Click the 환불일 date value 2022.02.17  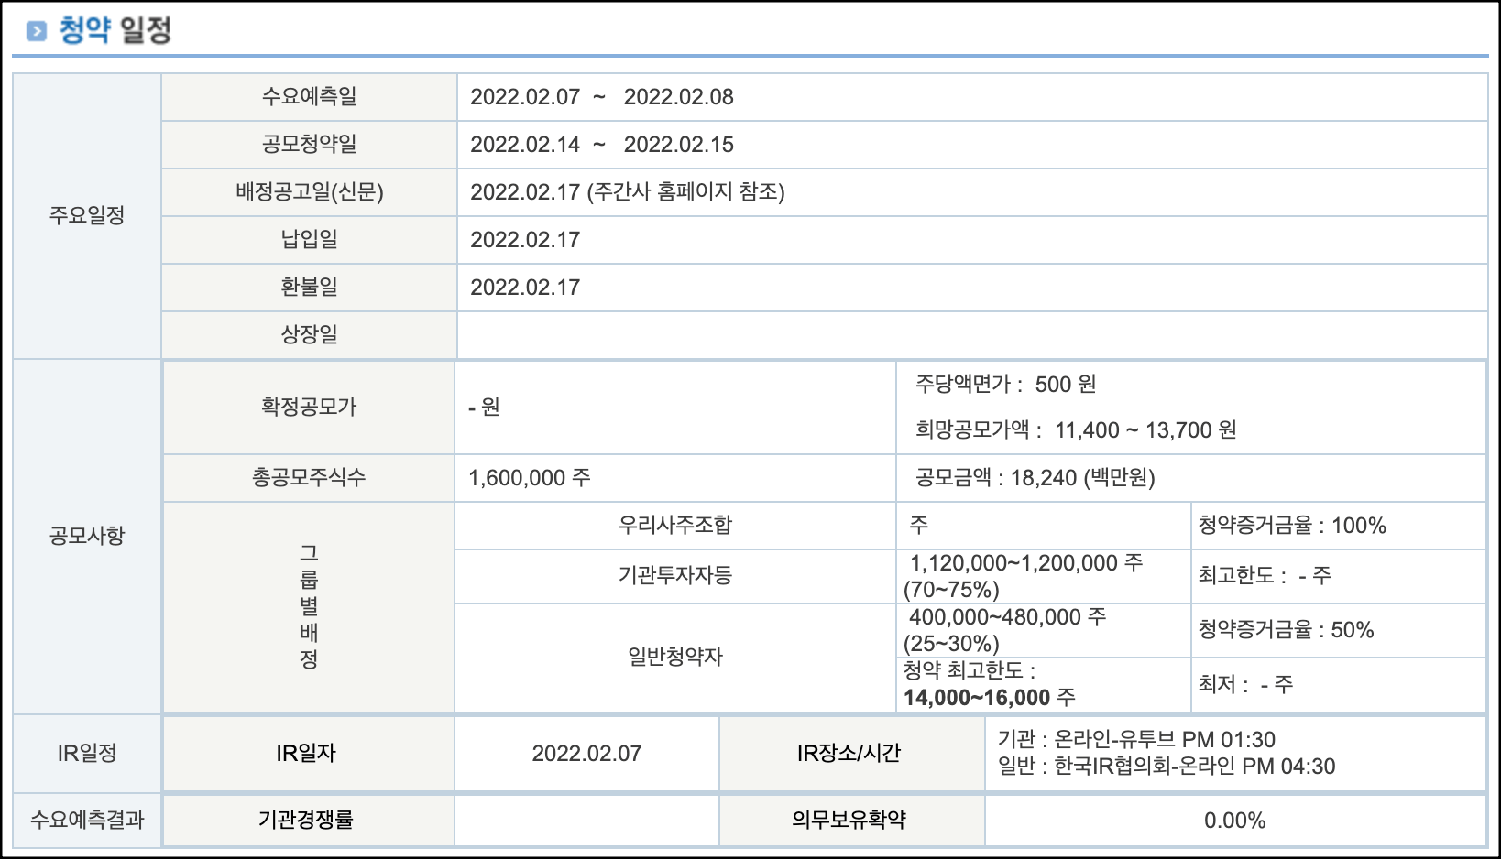click(x=525, y=288)
